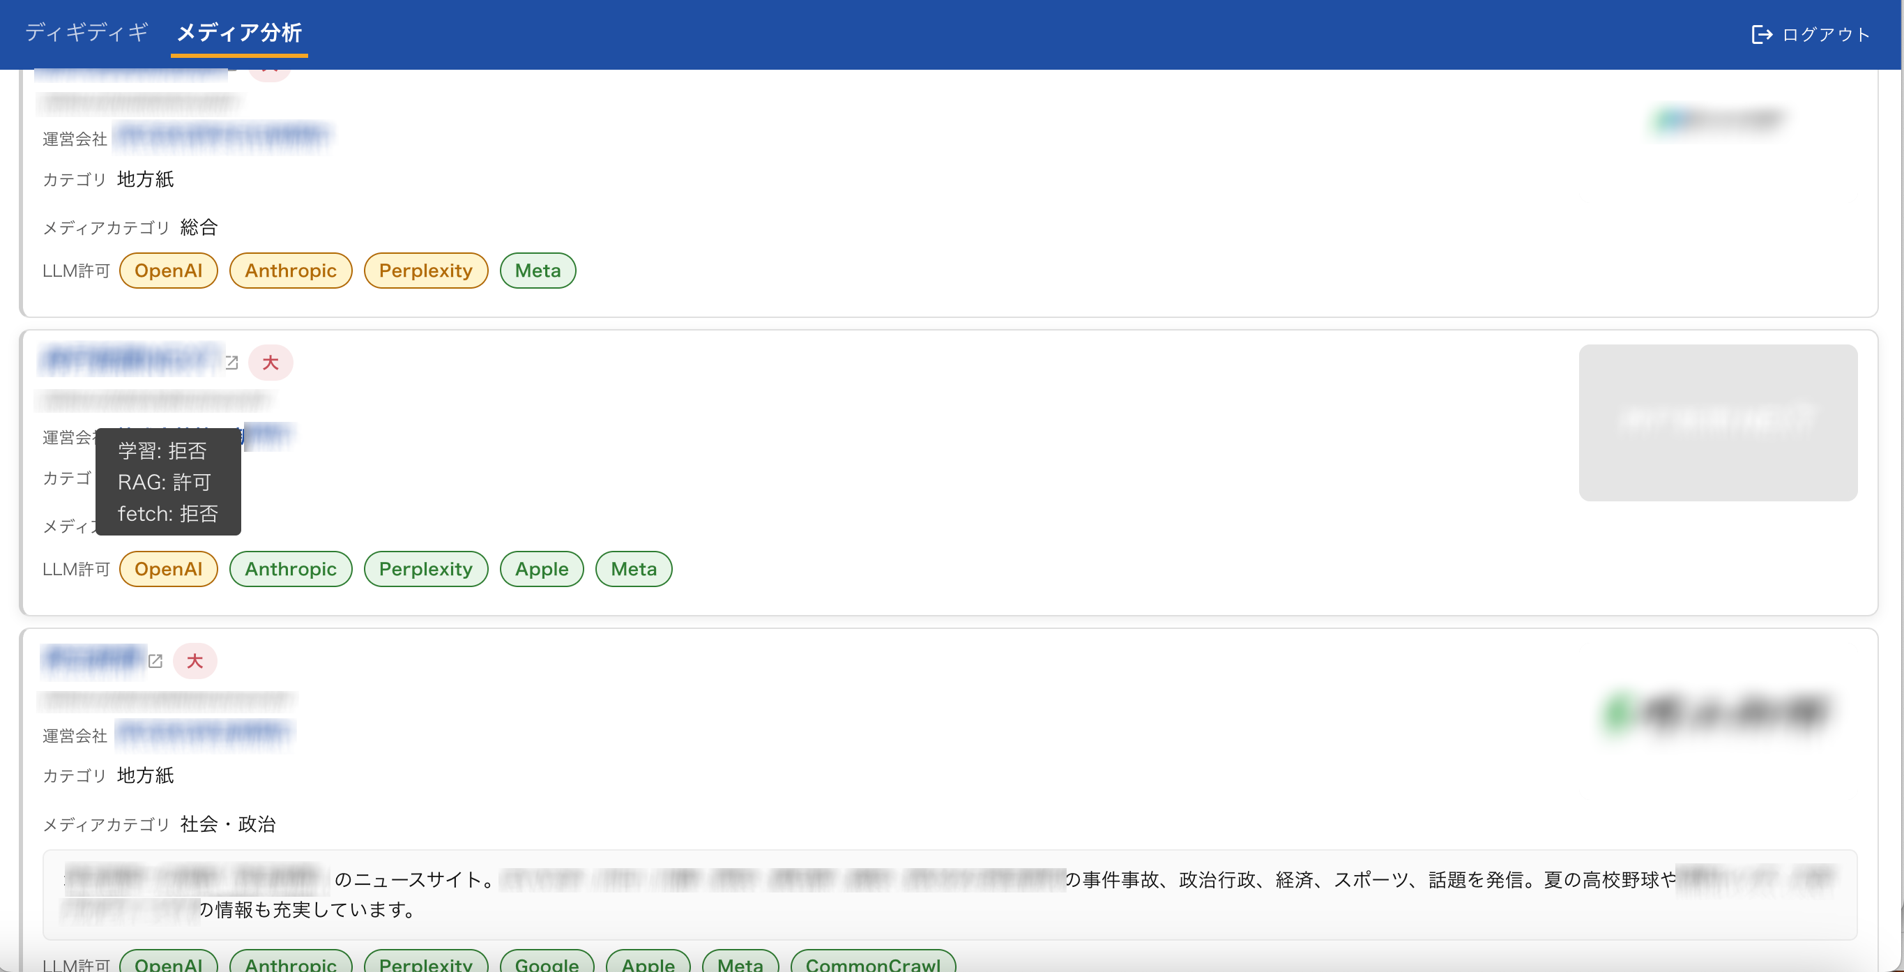Click the 大 badge in the 社会・政治 card

click(195, 661)
